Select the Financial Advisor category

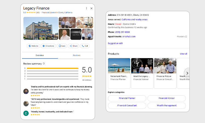[166, 98]
